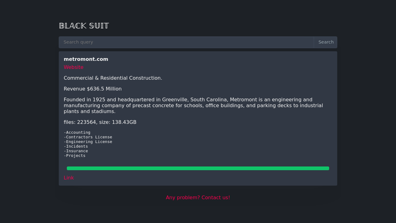Select the Projects folder entry
The image size is (396, 223).
tap(75, 156)
